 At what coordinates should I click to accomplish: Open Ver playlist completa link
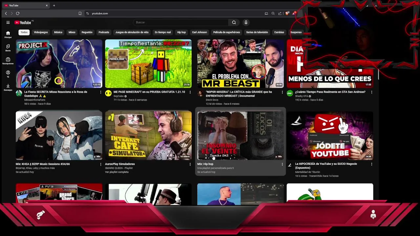(x=117, y=172)
